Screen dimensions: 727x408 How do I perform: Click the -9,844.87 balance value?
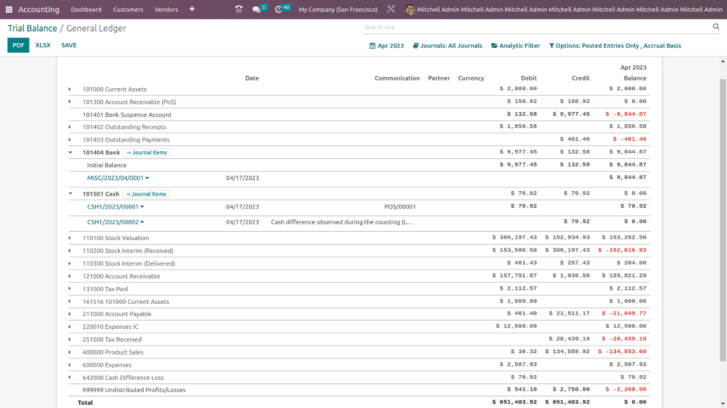point(626,114)
